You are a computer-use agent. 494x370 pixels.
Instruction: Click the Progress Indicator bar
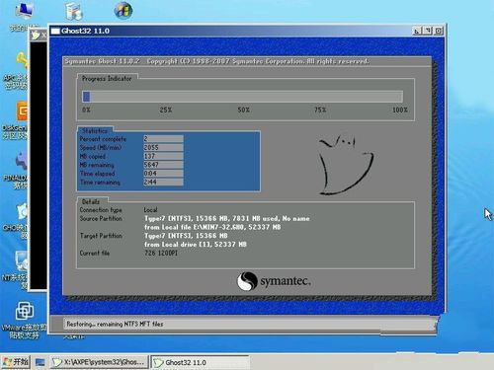[x=242, y=97]
